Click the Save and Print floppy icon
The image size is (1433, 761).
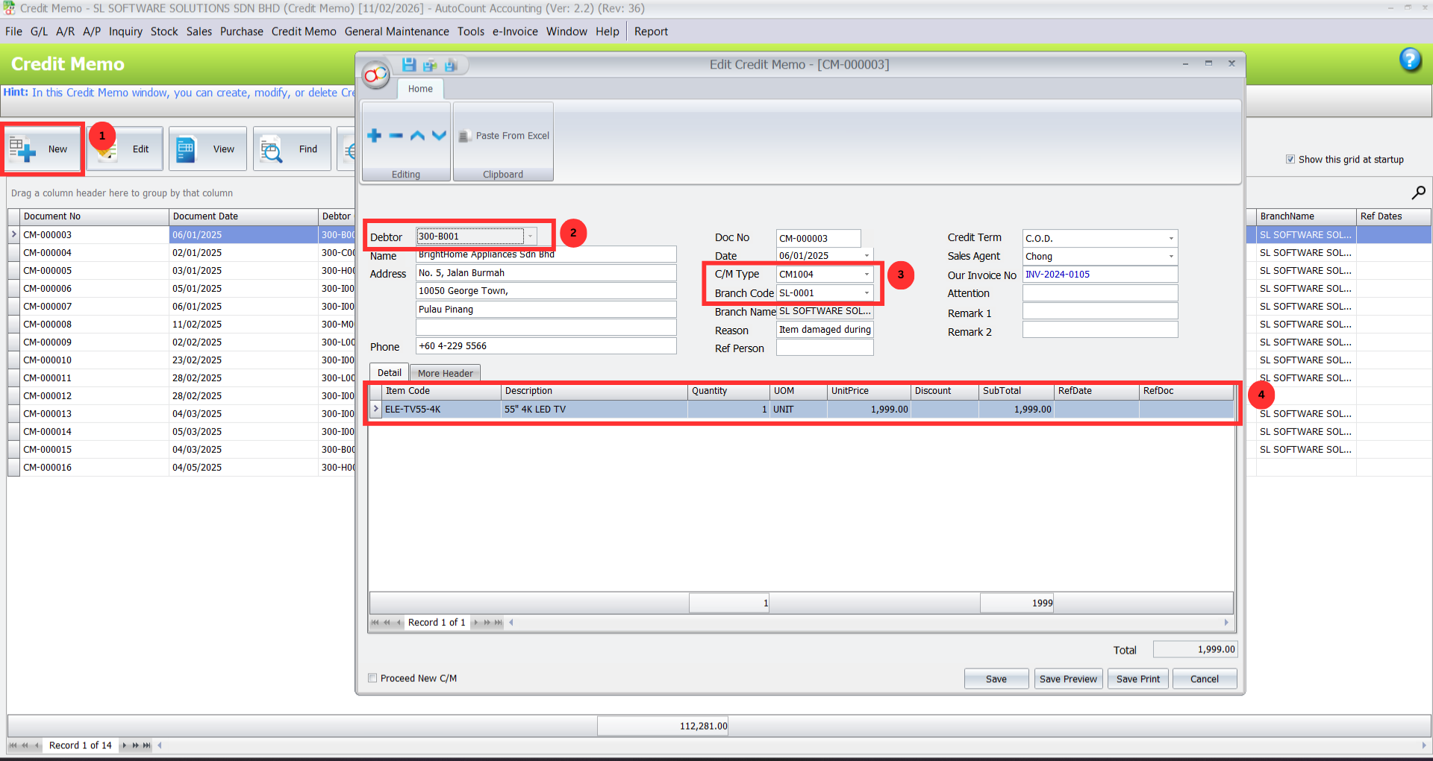coord(451,65)
